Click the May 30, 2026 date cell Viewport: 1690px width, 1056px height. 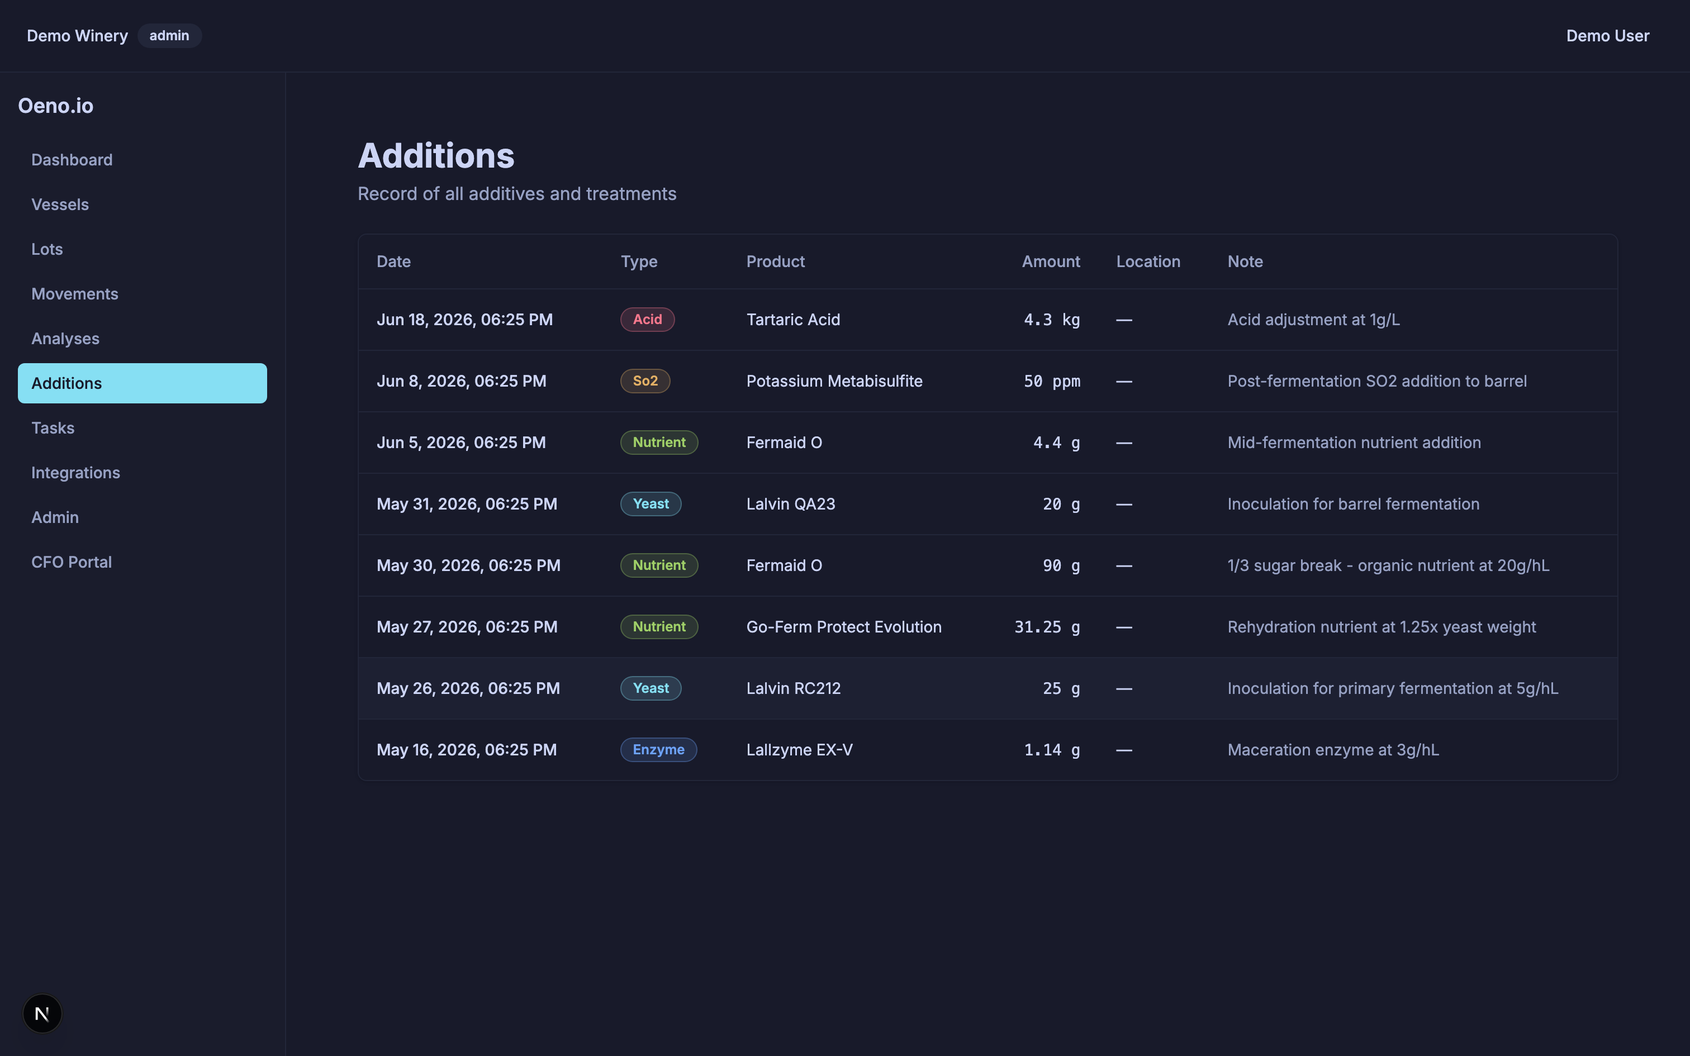click(x=468, y=565)
